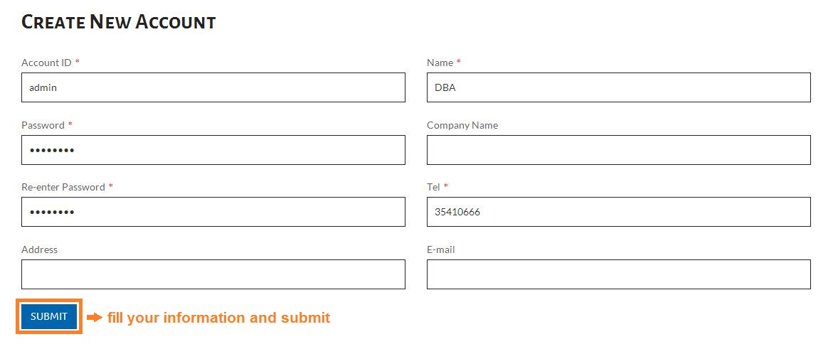Click the Account ID input field
This screenshot has width=838, height=349.
pos(213,87)
